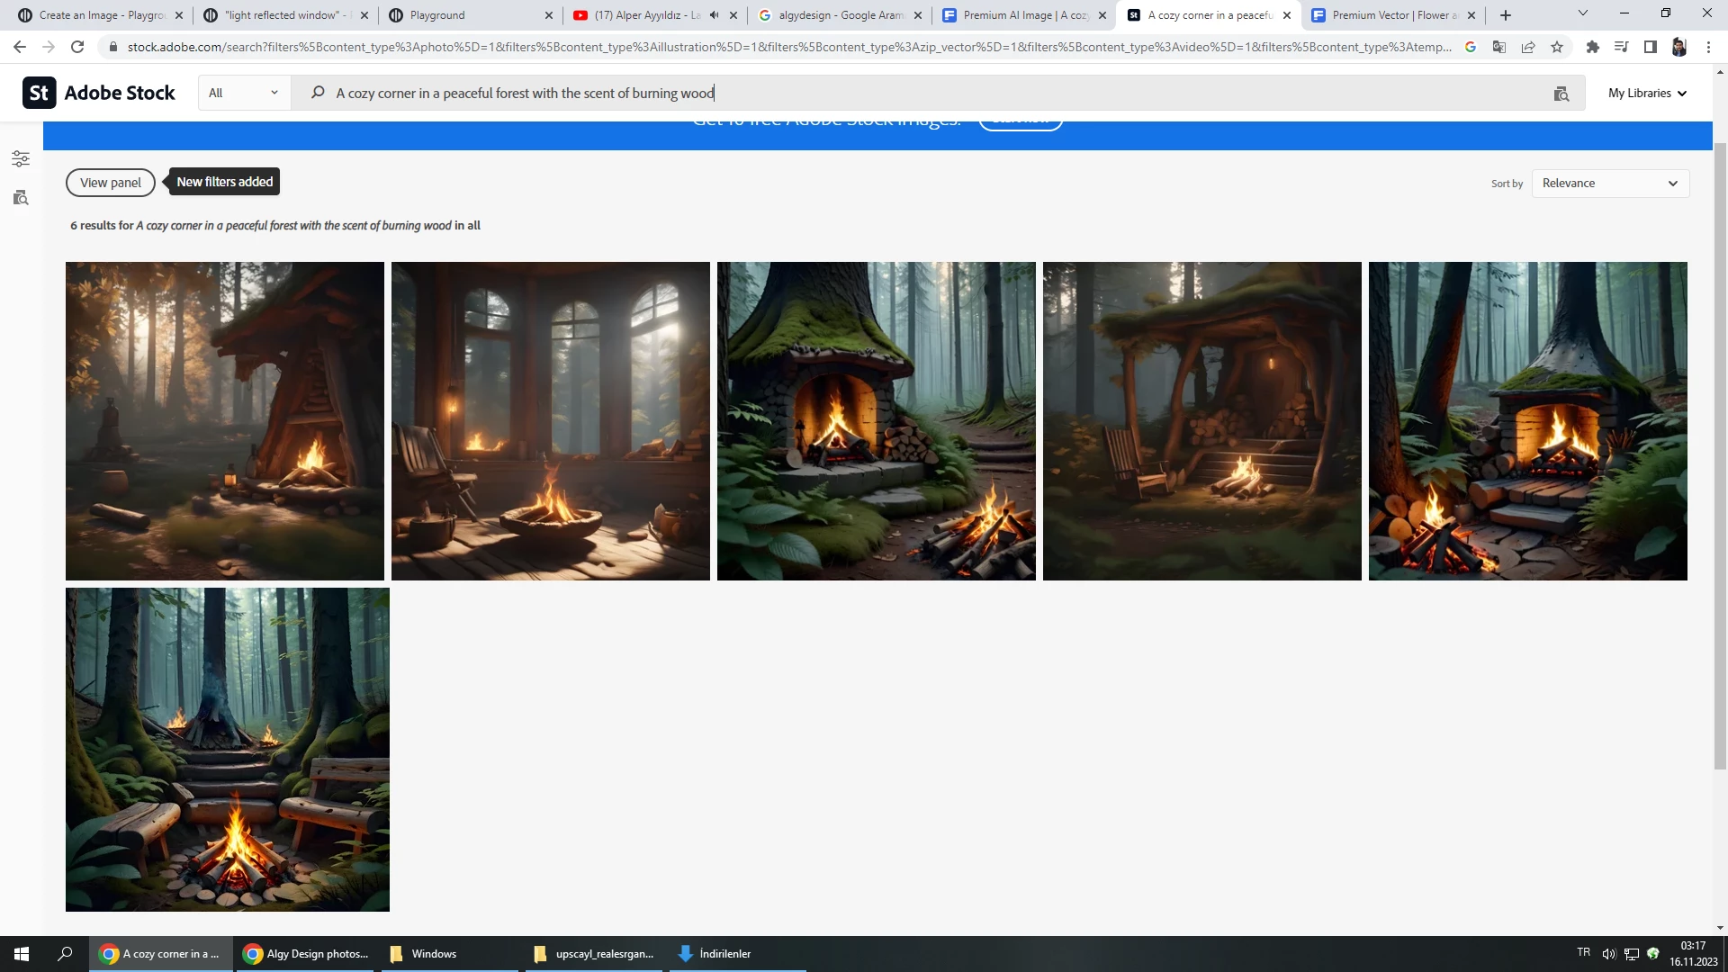Open new browser tab button

point(1506,15)
